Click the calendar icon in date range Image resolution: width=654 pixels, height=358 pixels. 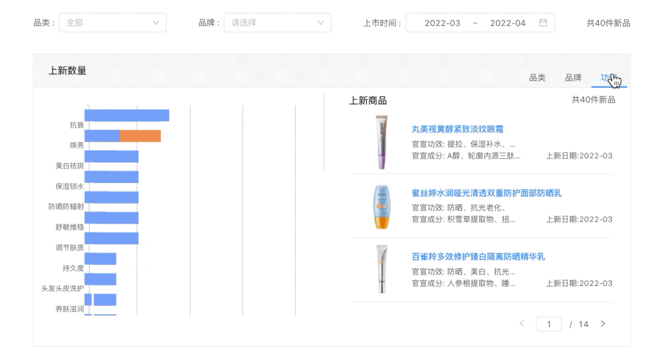click(x=543, y=23)
